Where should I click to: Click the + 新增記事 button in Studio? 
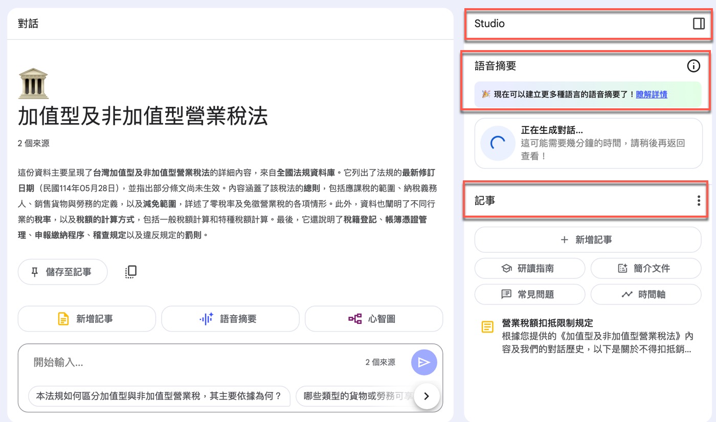pyautogui.click(x=588, y=240)
